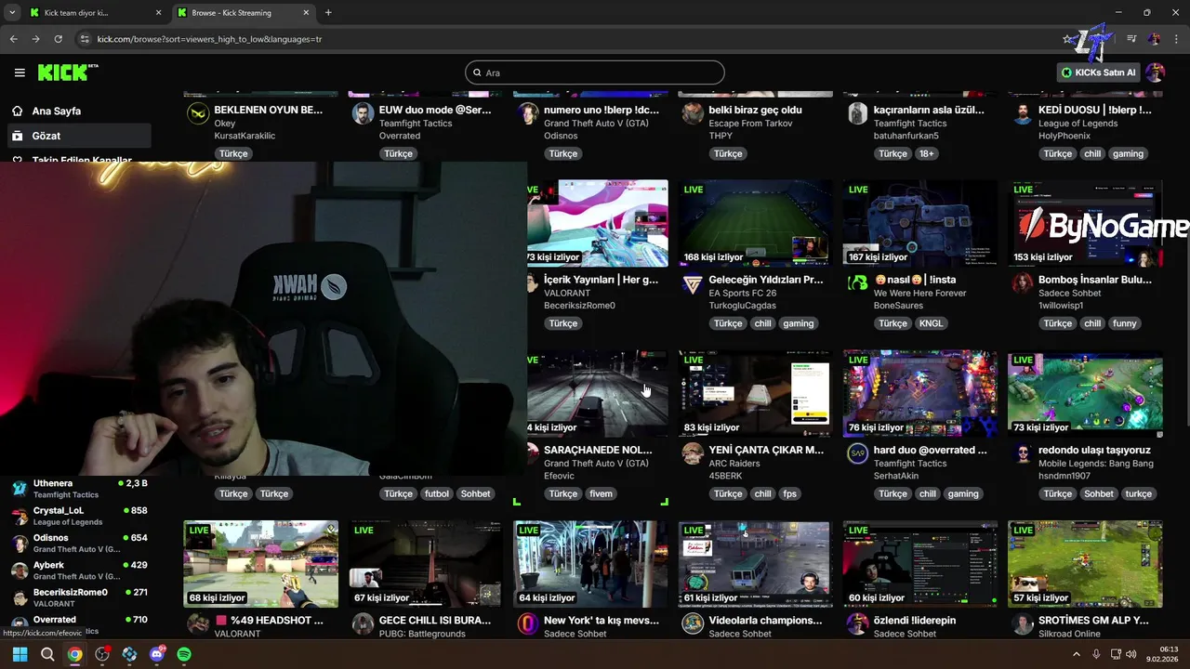Open Chrome profile avatar
The height and width of the screenshot is (669, 1190).
[x=1154, y=39]
